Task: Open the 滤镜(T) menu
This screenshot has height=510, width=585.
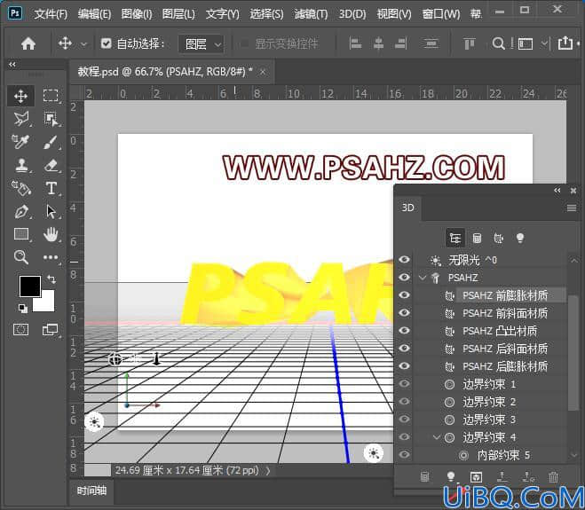Action: point(311,14)
